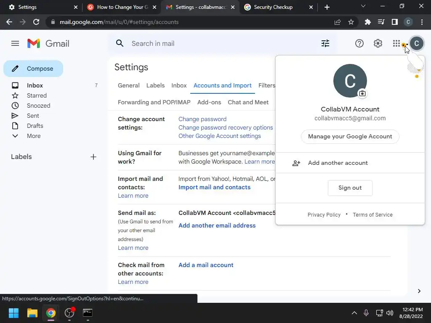Click the taskbar clock and date
431x323 pixels.
[x=411, y=313]
